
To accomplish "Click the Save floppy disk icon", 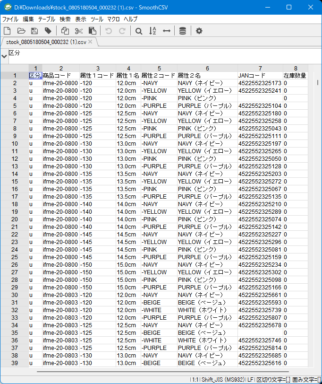I will pos(34,31).
